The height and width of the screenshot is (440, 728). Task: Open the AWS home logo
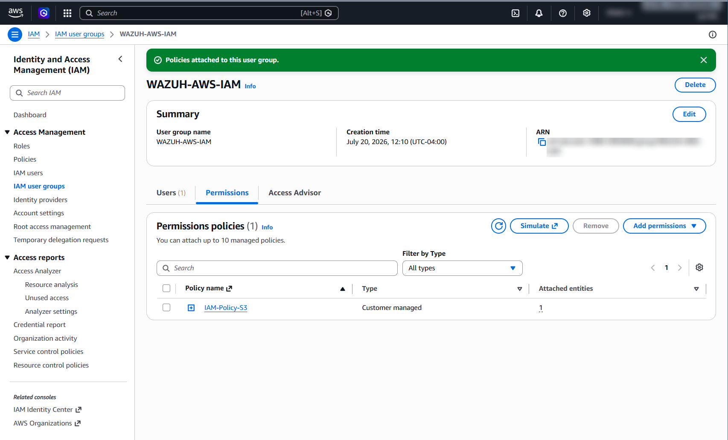(x=16, y=13)
